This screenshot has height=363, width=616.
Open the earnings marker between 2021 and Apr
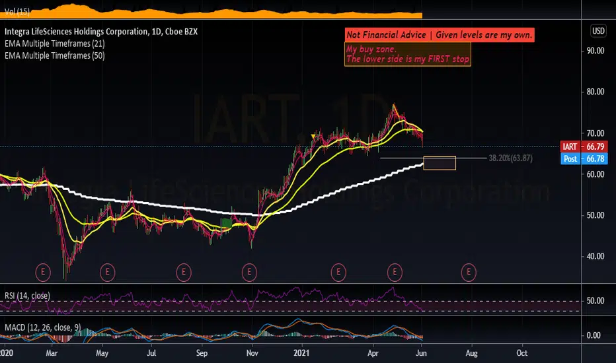coord(338,272)
